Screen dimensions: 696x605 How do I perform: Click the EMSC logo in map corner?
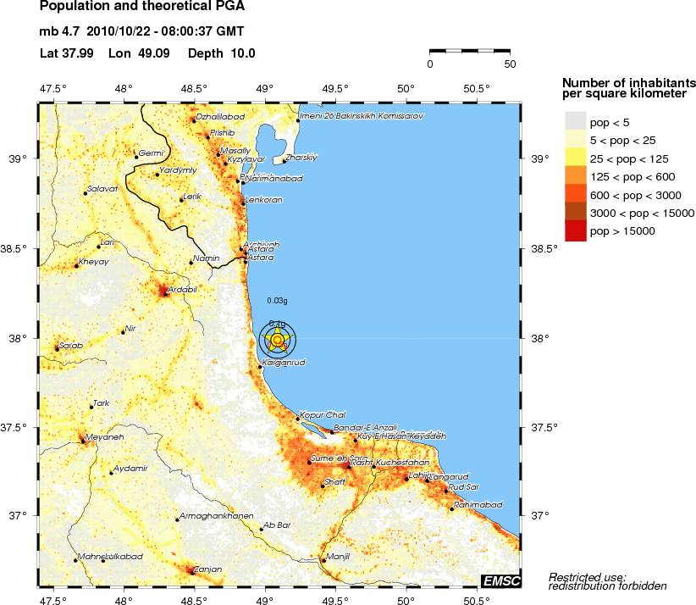coord(500,580)
